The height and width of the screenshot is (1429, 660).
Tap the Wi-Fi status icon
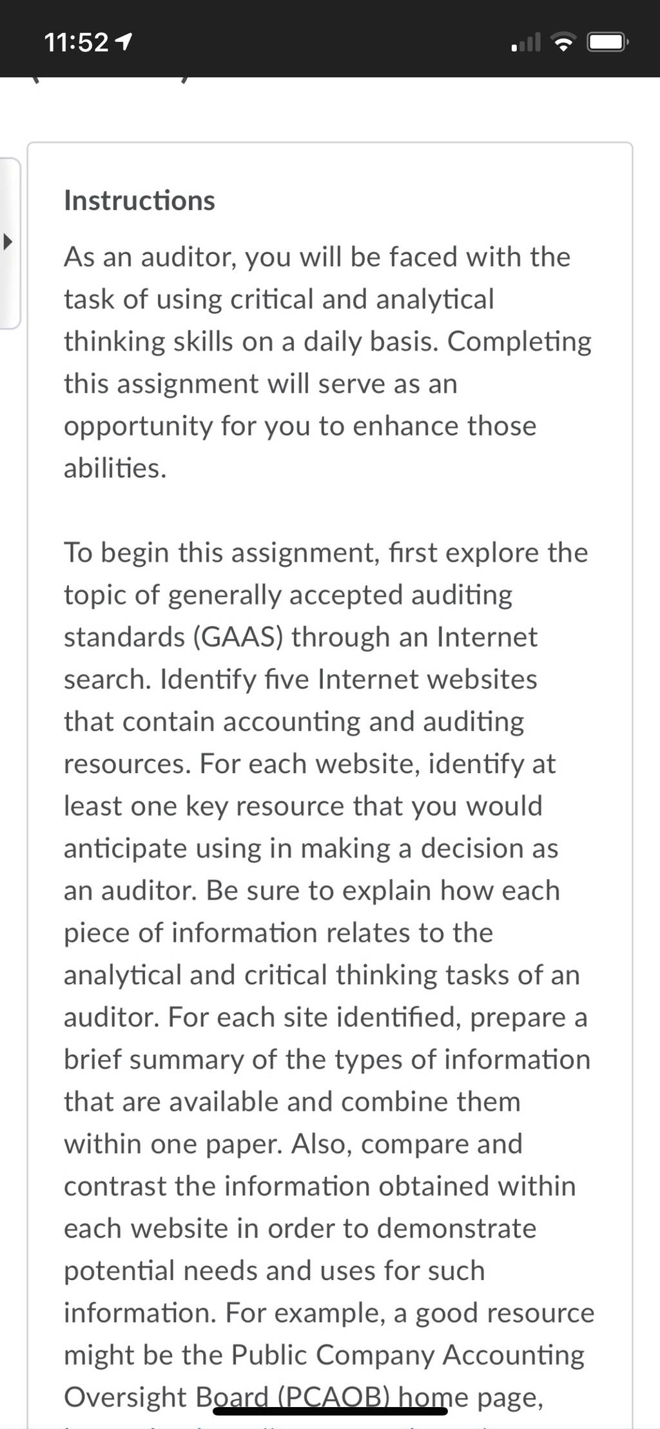pos(564,43)
